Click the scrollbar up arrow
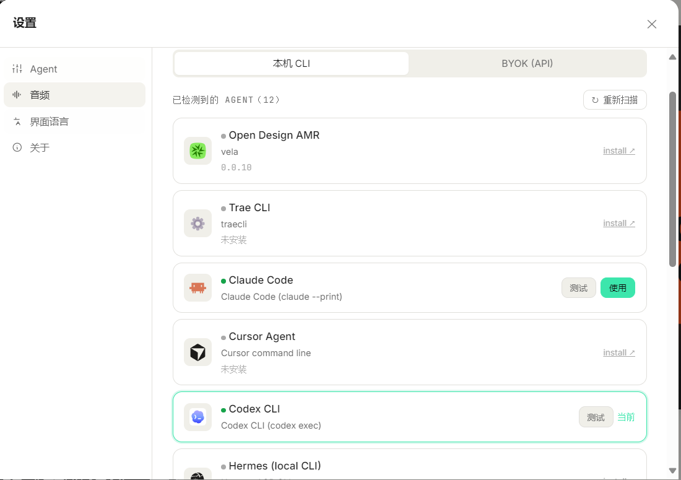Image resolution: width=681 pixels, height=480 pixels. [x=672, y=57]
